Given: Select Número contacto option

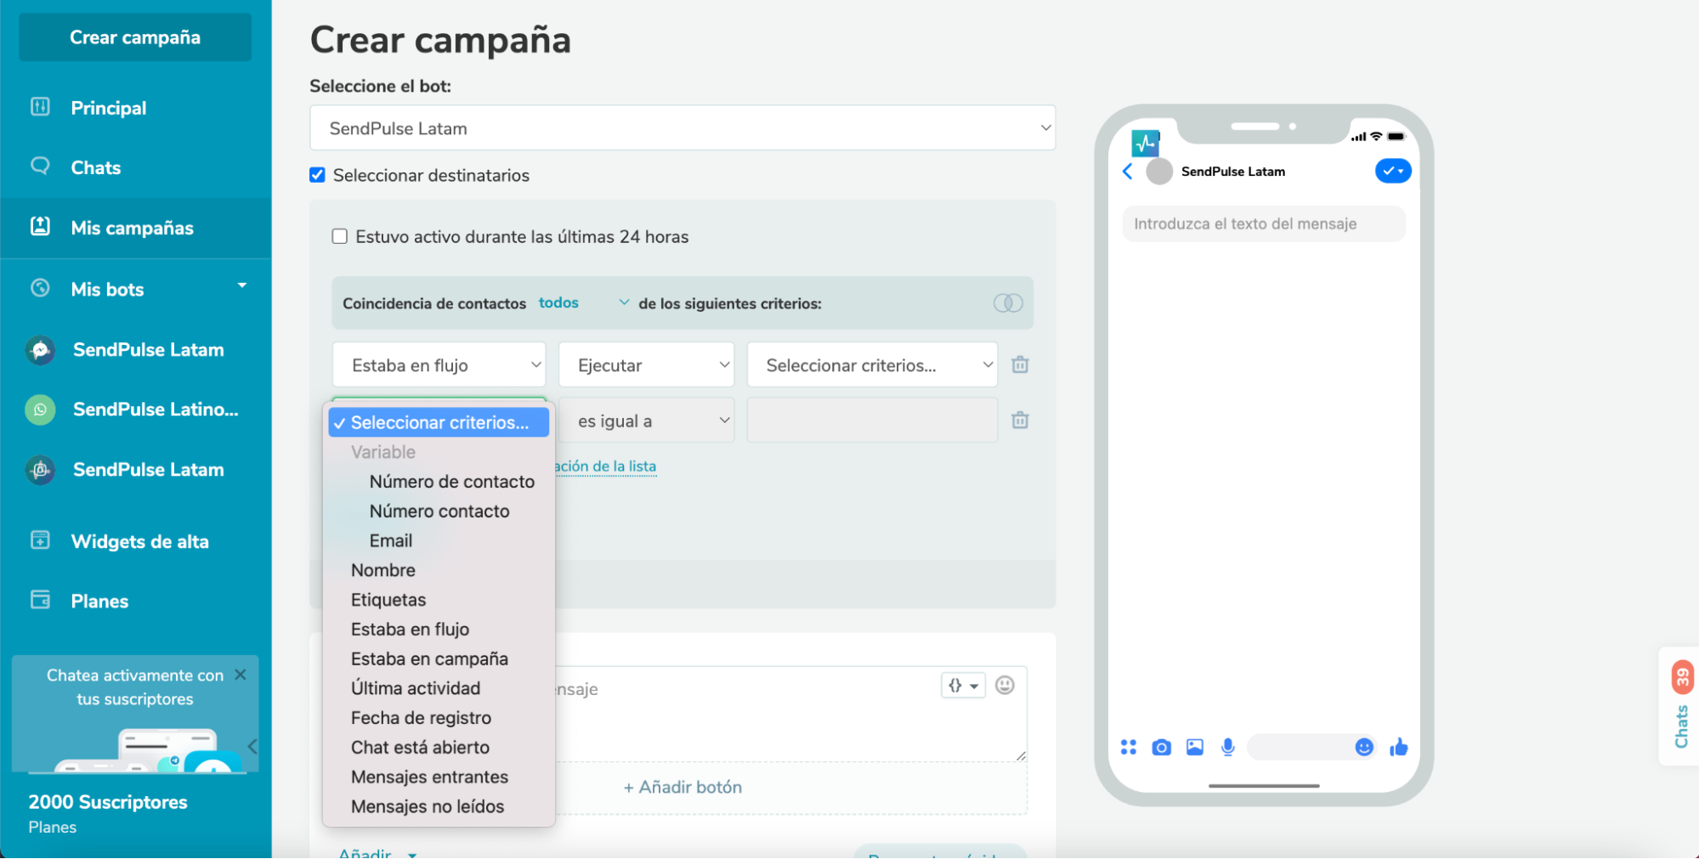Looking at the screenshot, I should [439, 511].
